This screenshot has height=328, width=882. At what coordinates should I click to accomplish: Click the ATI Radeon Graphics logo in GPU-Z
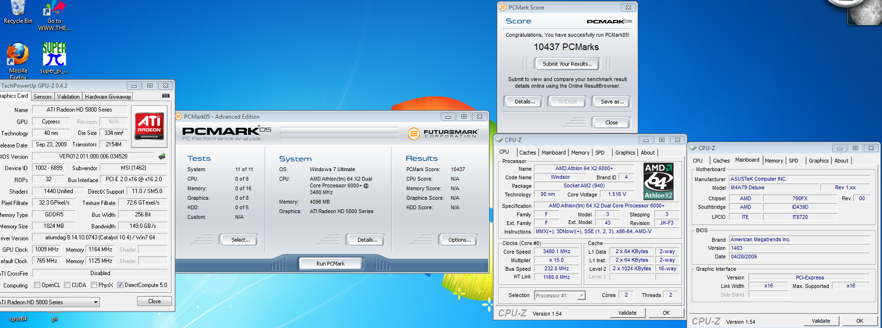[x=149, y=126]
